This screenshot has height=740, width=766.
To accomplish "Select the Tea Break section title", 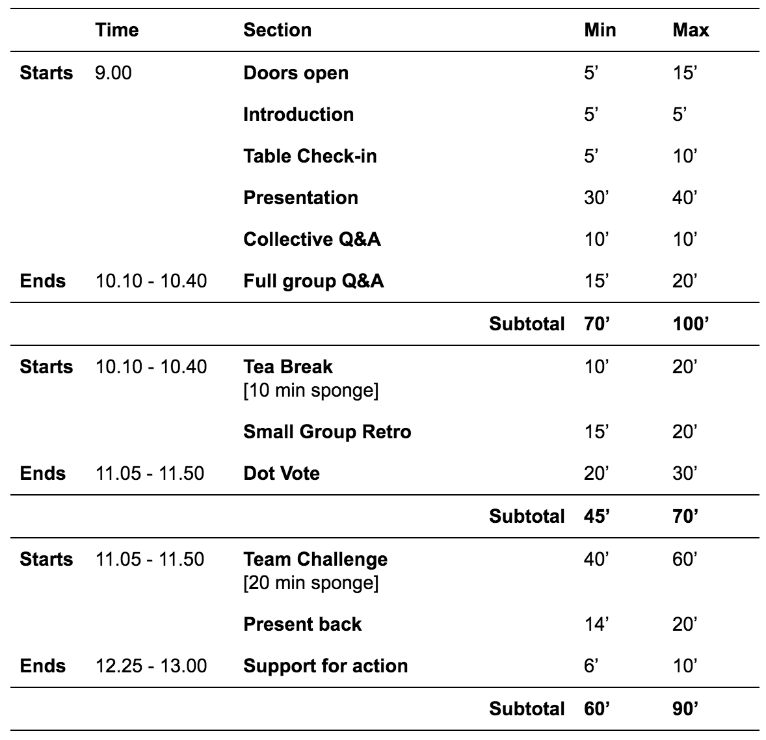I will click(x=288, y=367).
